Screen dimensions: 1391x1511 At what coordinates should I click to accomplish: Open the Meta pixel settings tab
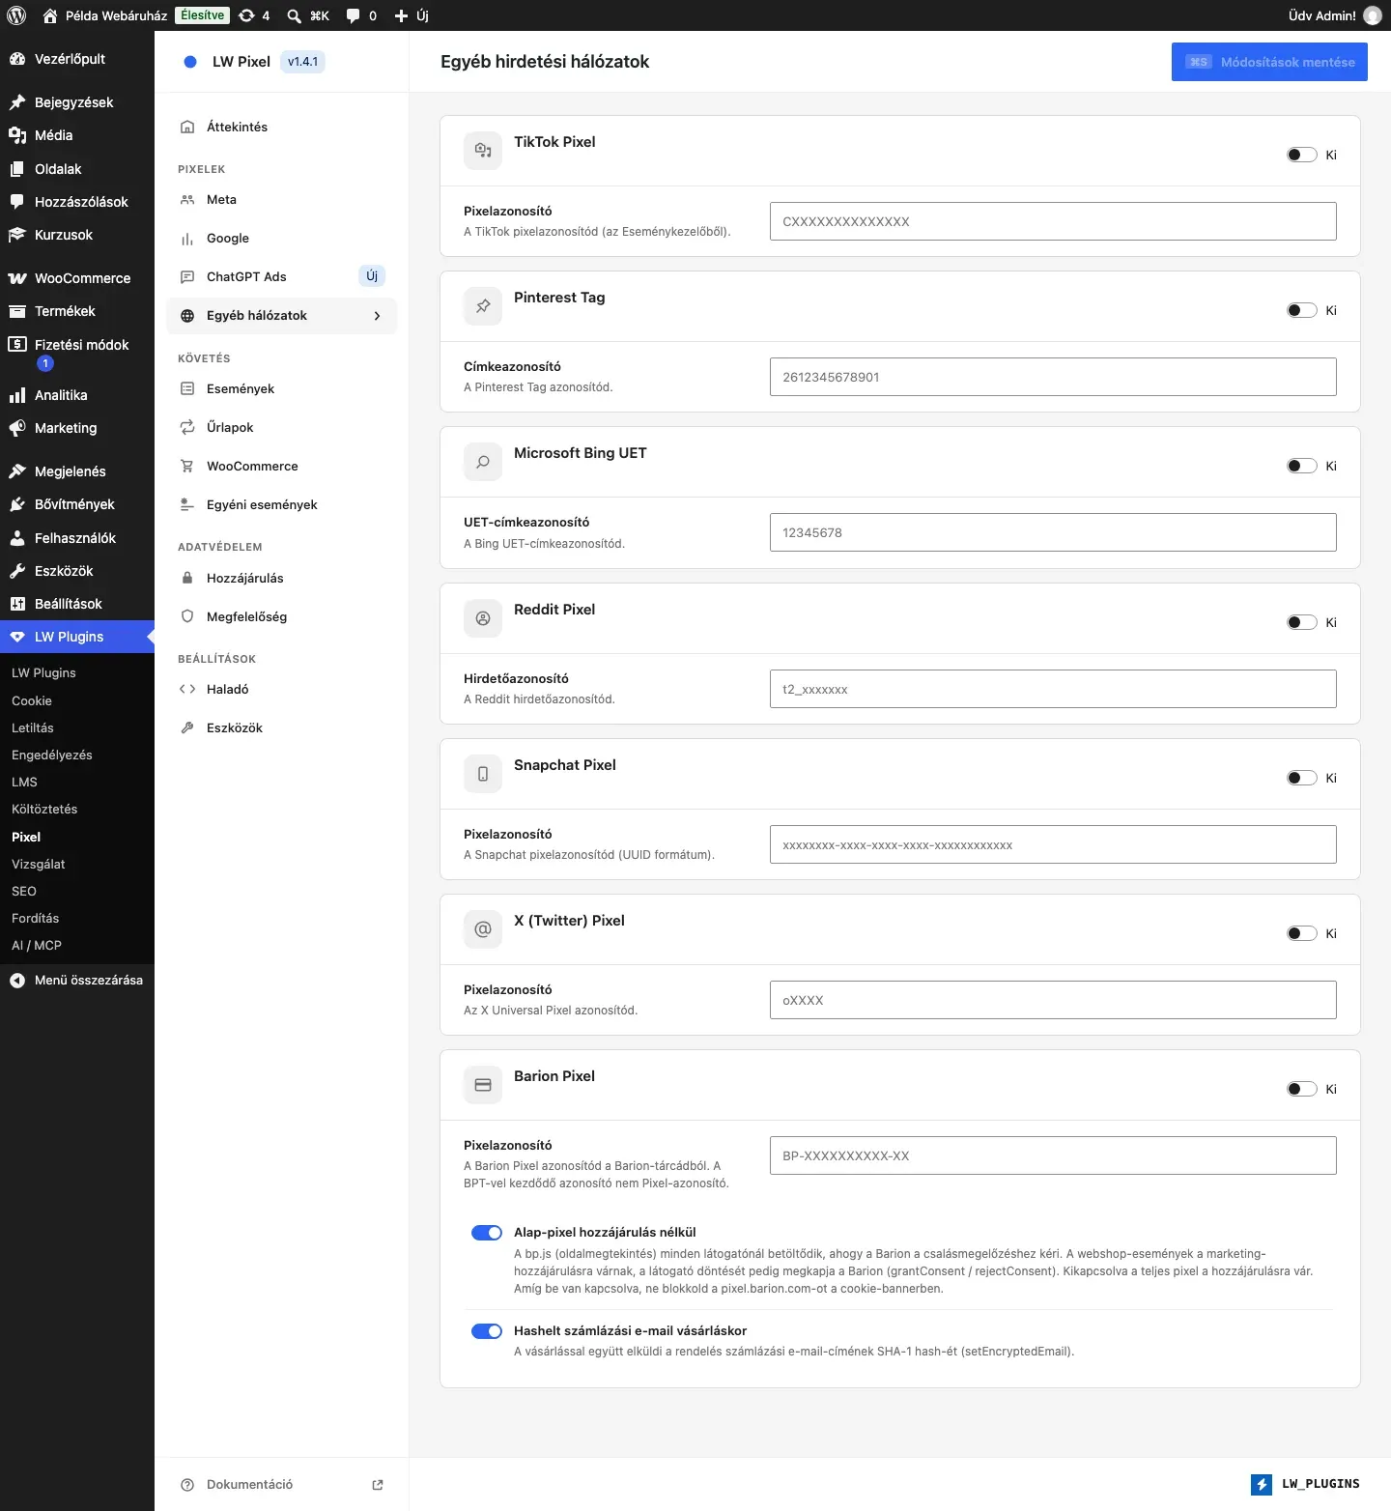(x=282, y=200)
